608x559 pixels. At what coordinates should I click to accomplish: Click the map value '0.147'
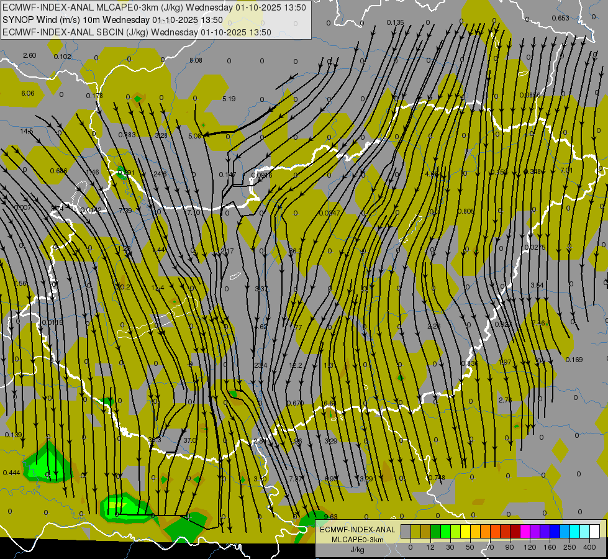click(227, 175)
